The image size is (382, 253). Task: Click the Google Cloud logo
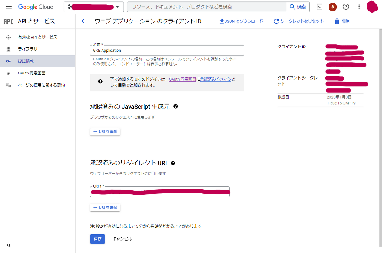click(36, 7)
